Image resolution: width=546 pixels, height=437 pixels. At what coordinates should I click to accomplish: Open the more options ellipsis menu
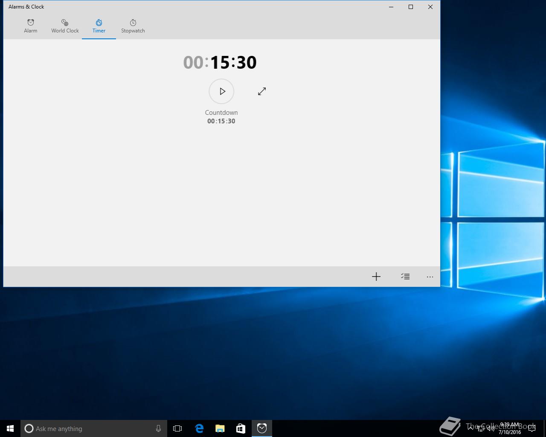(430, 277)
